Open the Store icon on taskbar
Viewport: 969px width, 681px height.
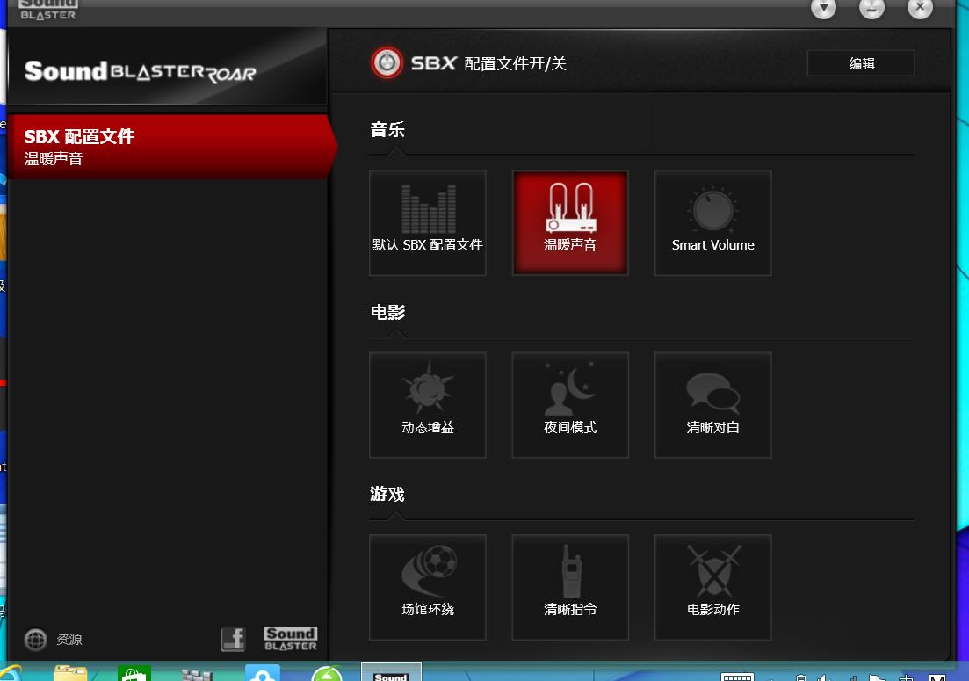pyautogui.click(x=134, y=673)
